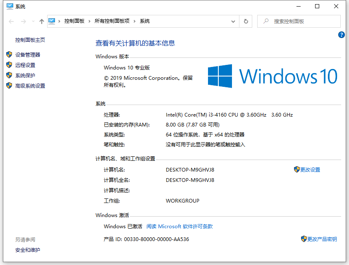Open 设备管理器

(28, 55)
